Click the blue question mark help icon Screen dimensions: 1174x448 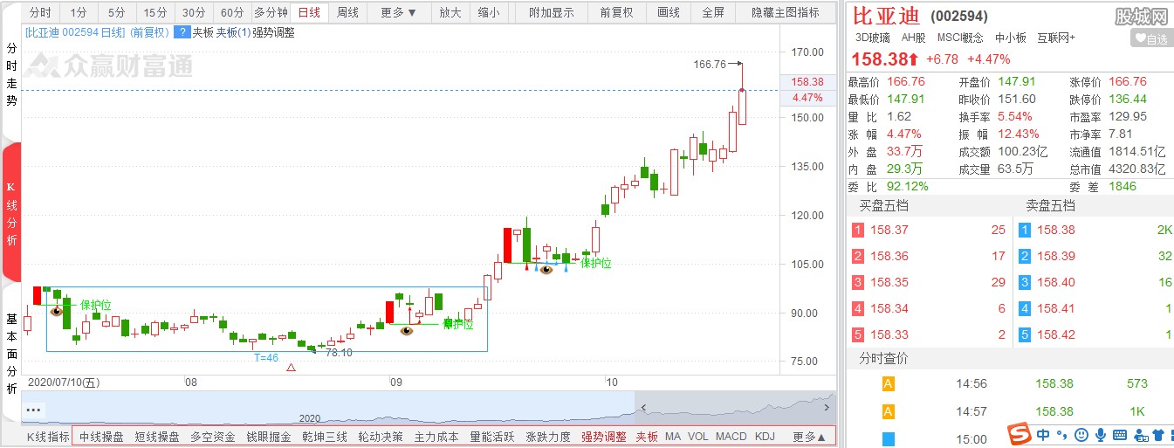point(182,32)
